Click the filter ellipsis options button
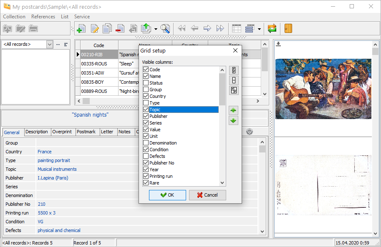381x247 pixels. (58, 45)
